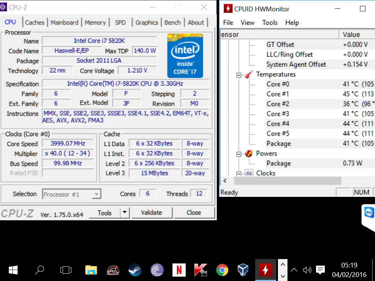The image size is (375, 281).
Task: Show hidden system tray icons
Action: click(294, 270)
